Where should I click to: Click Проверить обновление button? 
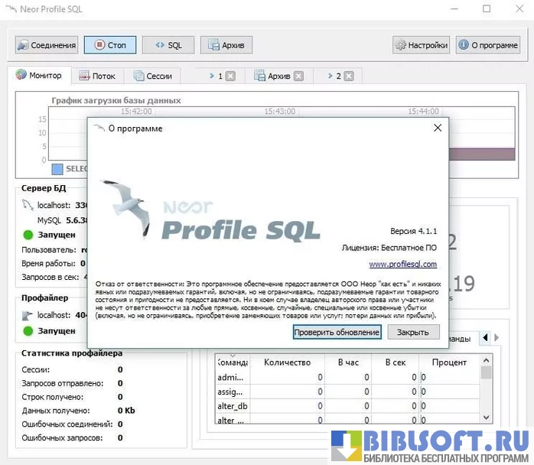[337, 332]
